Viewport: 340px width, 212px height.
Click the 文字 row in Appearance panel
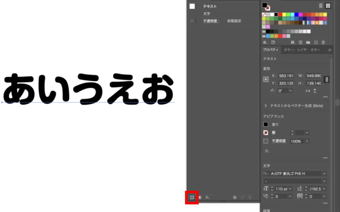(207, 14)
